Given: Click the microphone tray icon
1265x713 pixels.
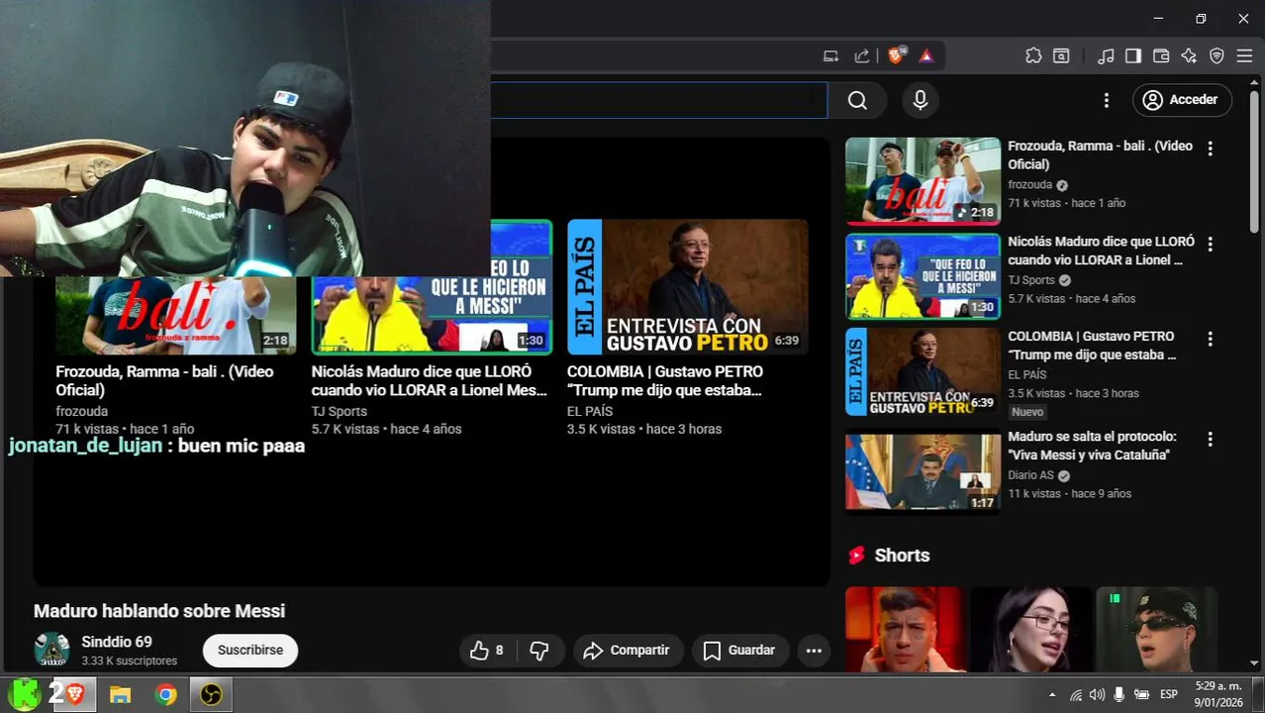Looking at the screenshot, I should (x=1119, y=694).
